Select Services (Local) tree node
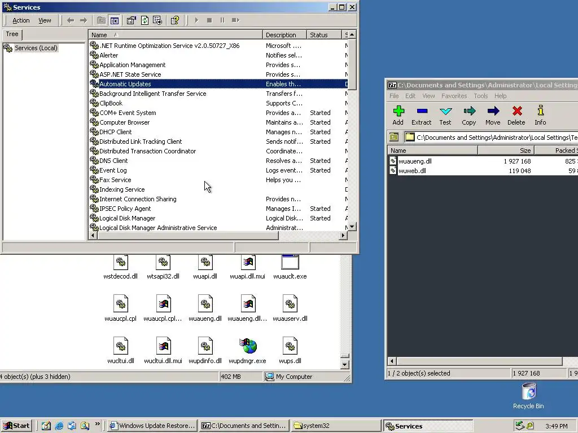The height and width of the screenshot is (433, 578). [36, 48]
